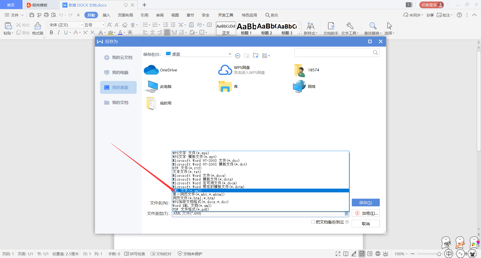Open the file type combo box arrow
Image resolution: width=481 pixels, height=258 pixels.
[346, 213]
